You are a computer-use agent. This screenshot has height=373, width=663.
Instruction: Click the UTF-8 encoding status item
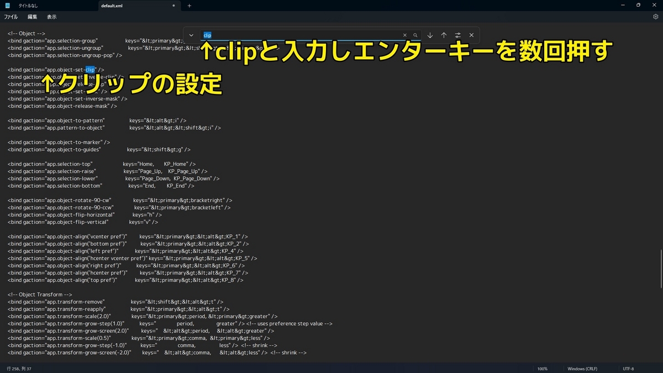pos(628,368)
